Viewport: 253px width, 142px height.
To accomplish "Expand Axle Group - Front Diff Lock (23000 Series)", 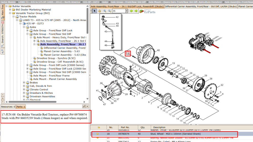I will click(x=27, y=65).
